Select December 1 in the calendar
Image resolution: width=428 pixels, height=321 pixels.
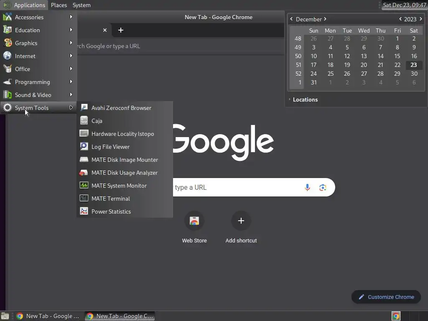tap(397, 38)
